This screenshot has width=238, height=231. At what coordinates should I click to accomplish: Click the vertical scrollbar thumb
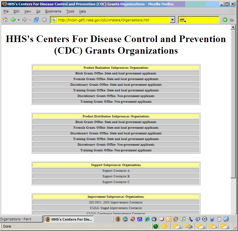click(x=233, y=104)
